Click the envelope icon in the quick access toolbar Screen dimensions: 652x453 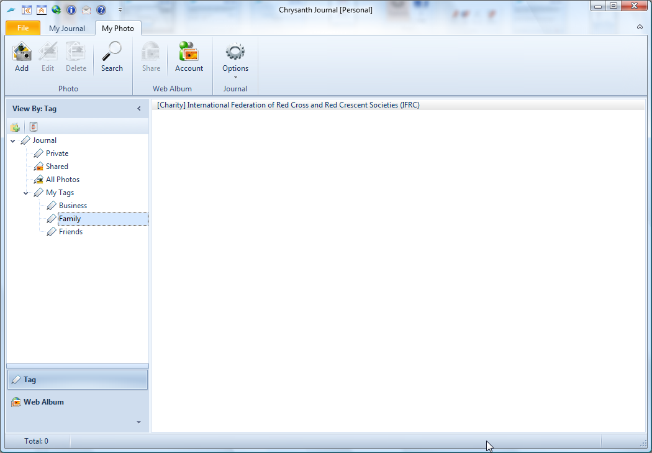click(86, 10)
